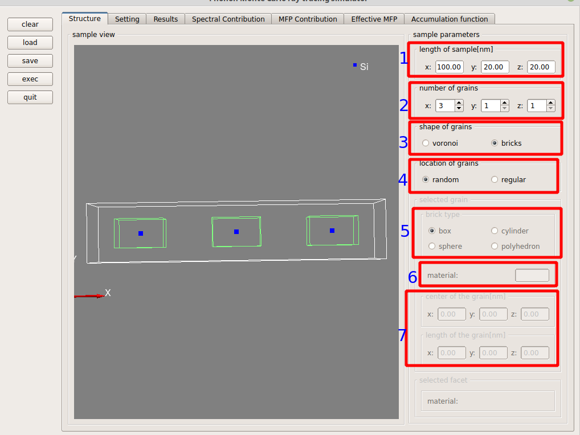The width and height of the screenshot is (580, 435).
Task: Select bricks grain shape
Action: click(507, 143)
